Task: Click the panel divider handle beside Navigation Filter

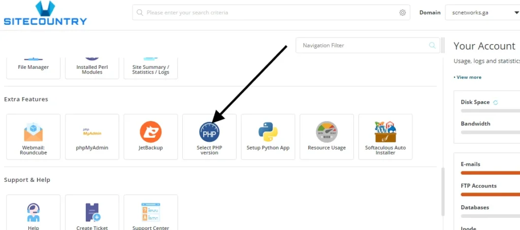Action: point(443,45)
